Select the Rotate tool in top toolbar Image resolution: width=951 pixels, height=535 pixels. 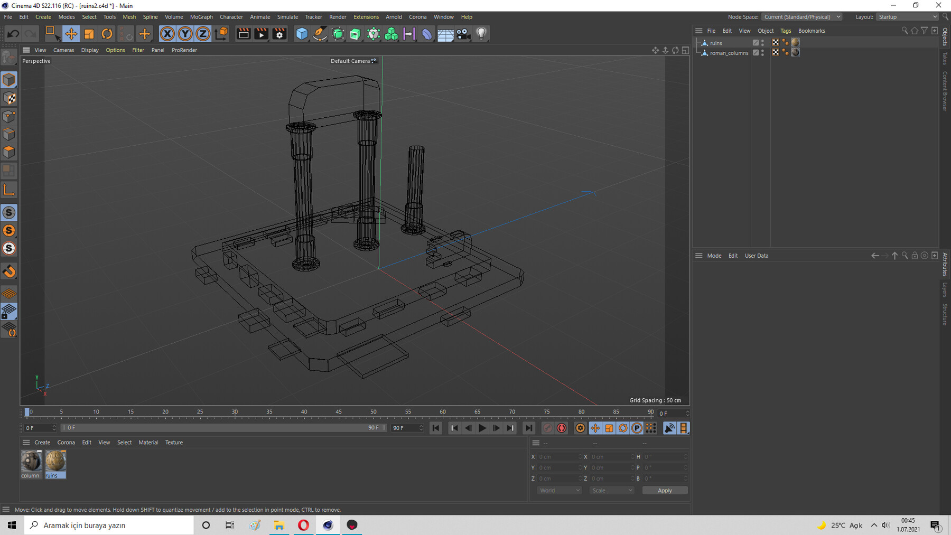[x=107, y=34]
